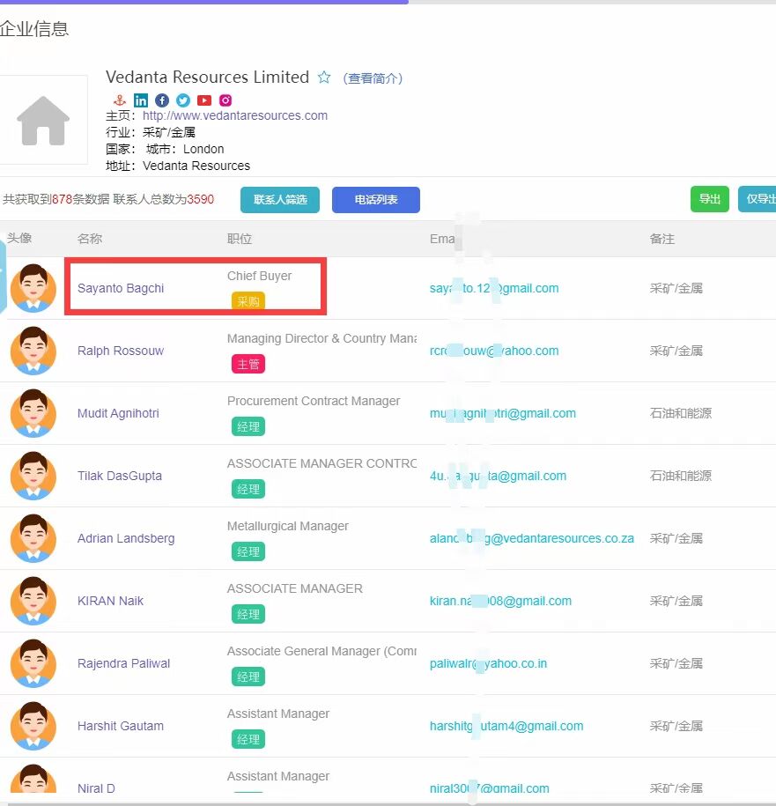This screenshot has height=806, width=776.
Task: Open the company's Instagram icon
Action: point(225,100)
